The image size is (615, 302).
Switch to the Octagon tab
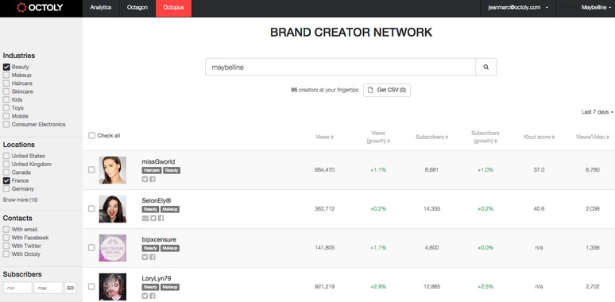(x=137, y=7)
